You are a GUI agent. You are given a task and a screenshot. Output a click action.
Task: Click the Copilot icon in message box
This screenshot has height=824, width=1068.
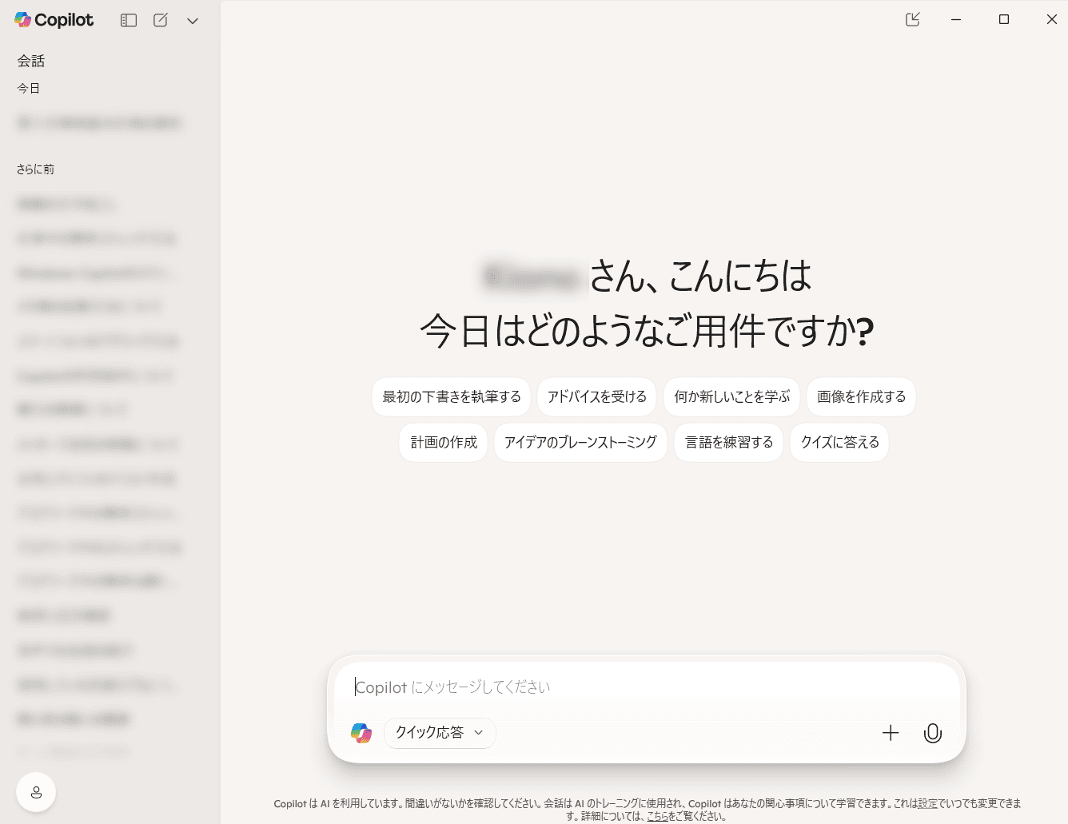coord(361,733)
